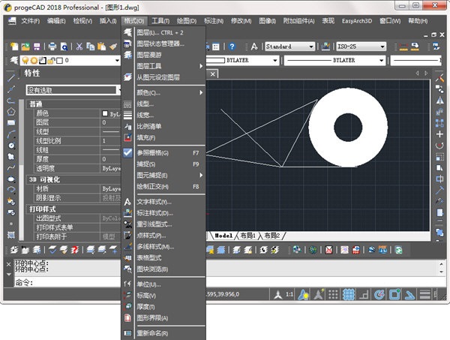Switch to the 布局1 layout tab
This screenshot has width=450, height=340.
[x=247, y=236]
